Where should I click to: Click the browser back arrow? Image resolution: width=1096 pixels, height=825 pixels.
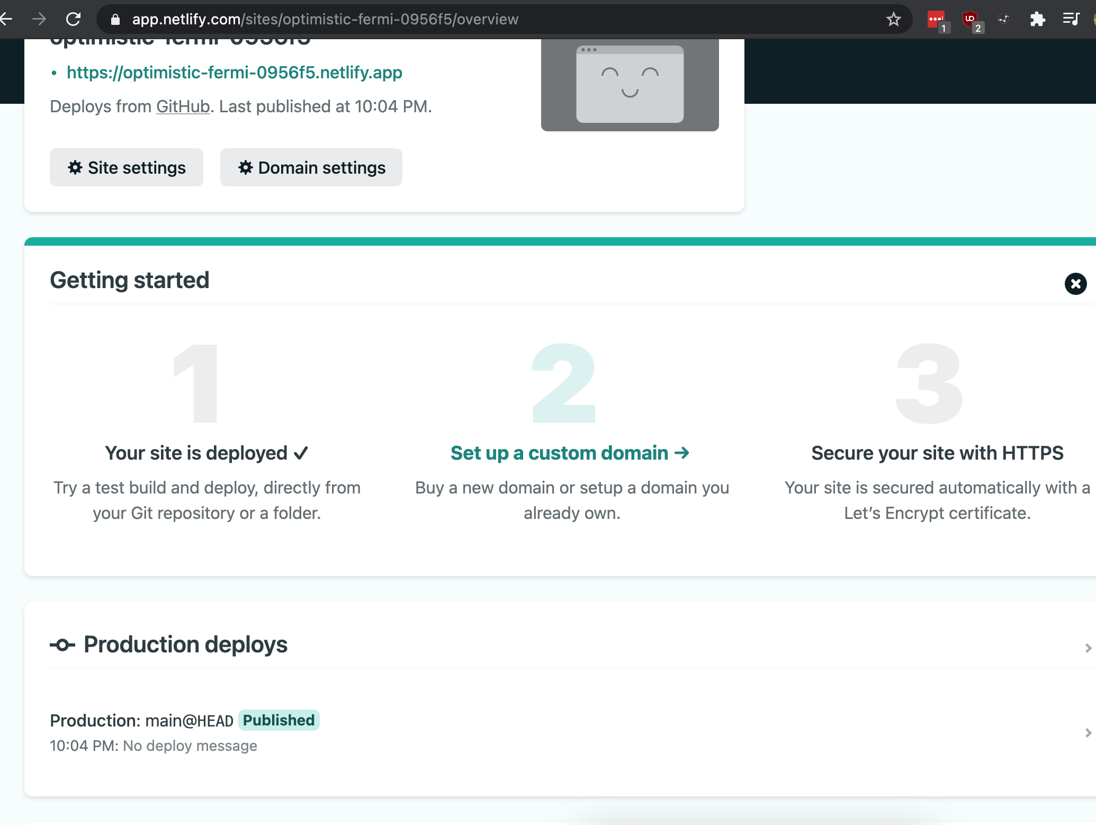point(5,20)
